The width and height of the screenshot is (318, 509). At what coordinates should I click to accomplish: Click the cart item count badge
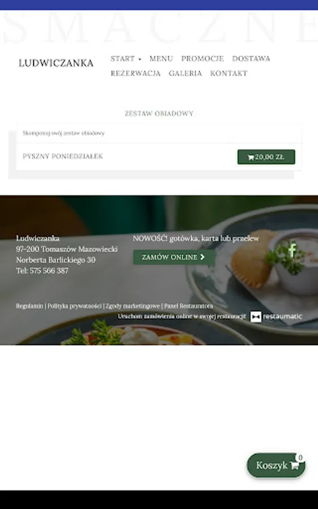click(300, 458)
